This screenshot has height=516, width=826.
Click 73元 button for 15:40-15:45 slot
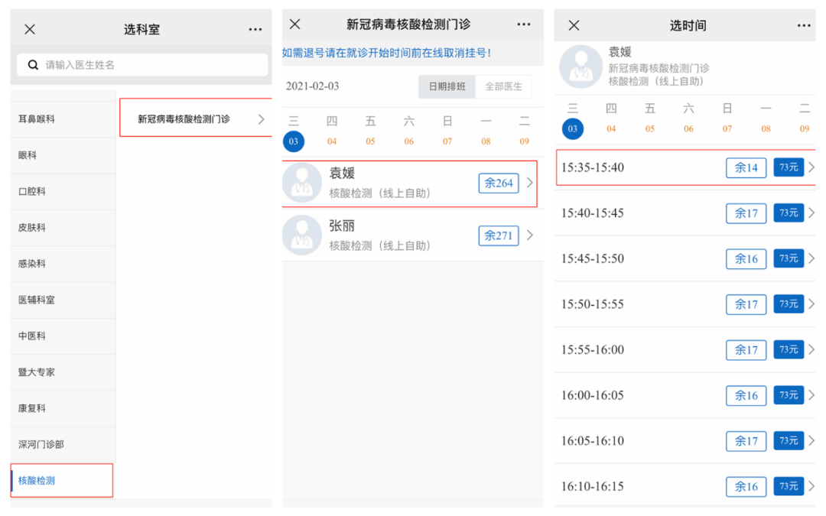(789, 213)
